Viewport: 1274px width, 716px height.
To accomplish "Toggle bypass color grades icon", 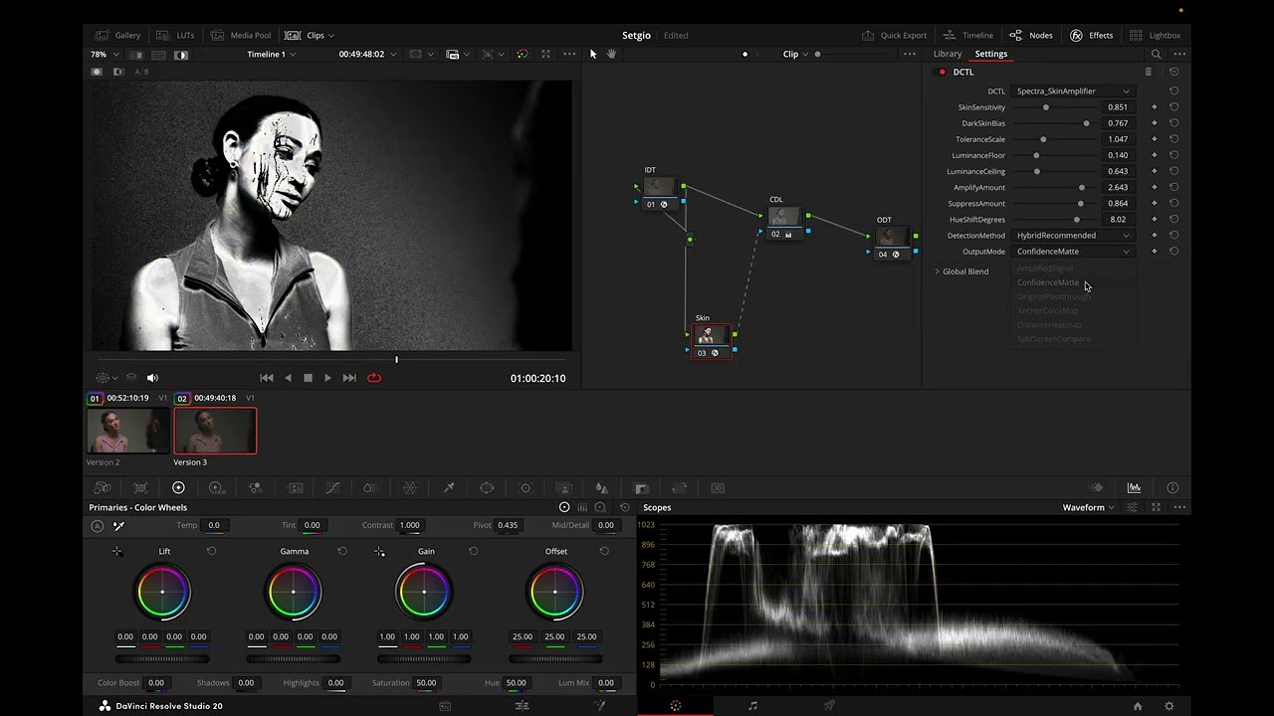I will 522,54.
